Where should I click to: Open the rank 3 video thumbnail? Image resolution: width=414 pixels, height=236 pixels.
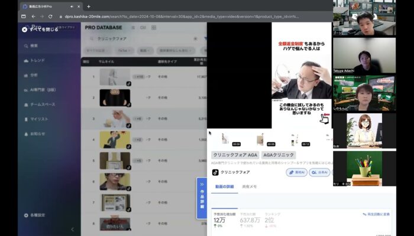coord(115,119)
